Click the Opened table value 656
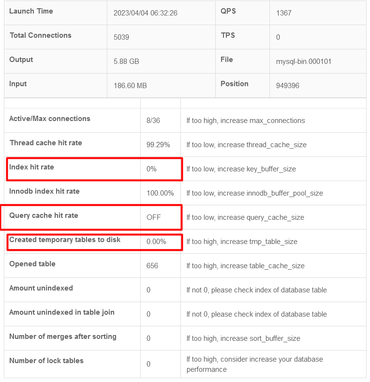The image size is (370, 382). tap(152, 266)
